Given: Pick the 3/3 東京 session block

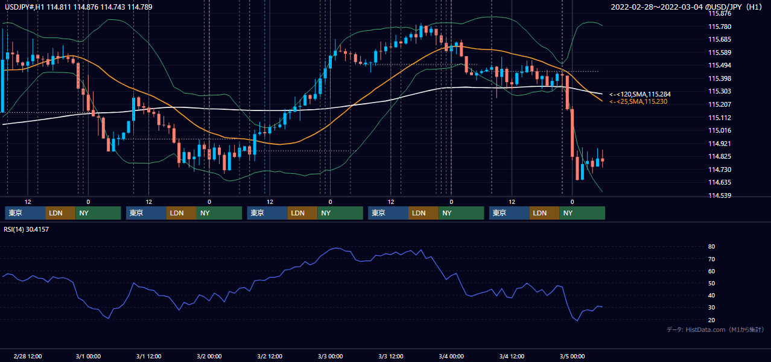Looking at the screenshot, I should (x=389, y=213).
